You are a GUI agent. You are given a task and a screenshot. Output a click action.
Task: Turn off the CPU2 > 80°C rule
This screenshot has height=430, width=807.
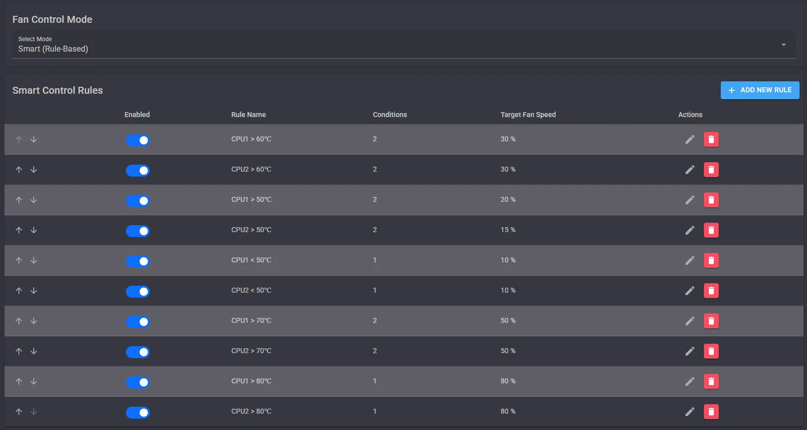click(137, 413)
